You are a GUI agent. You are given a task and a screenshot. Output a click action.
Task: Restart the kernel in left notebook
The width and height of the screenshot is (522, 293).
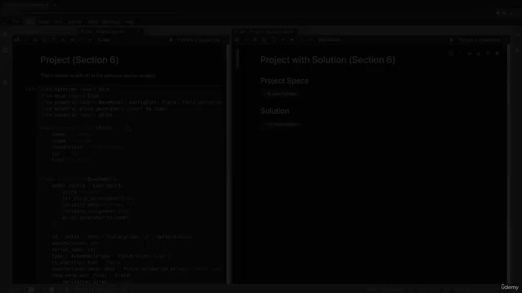point(81,40)
